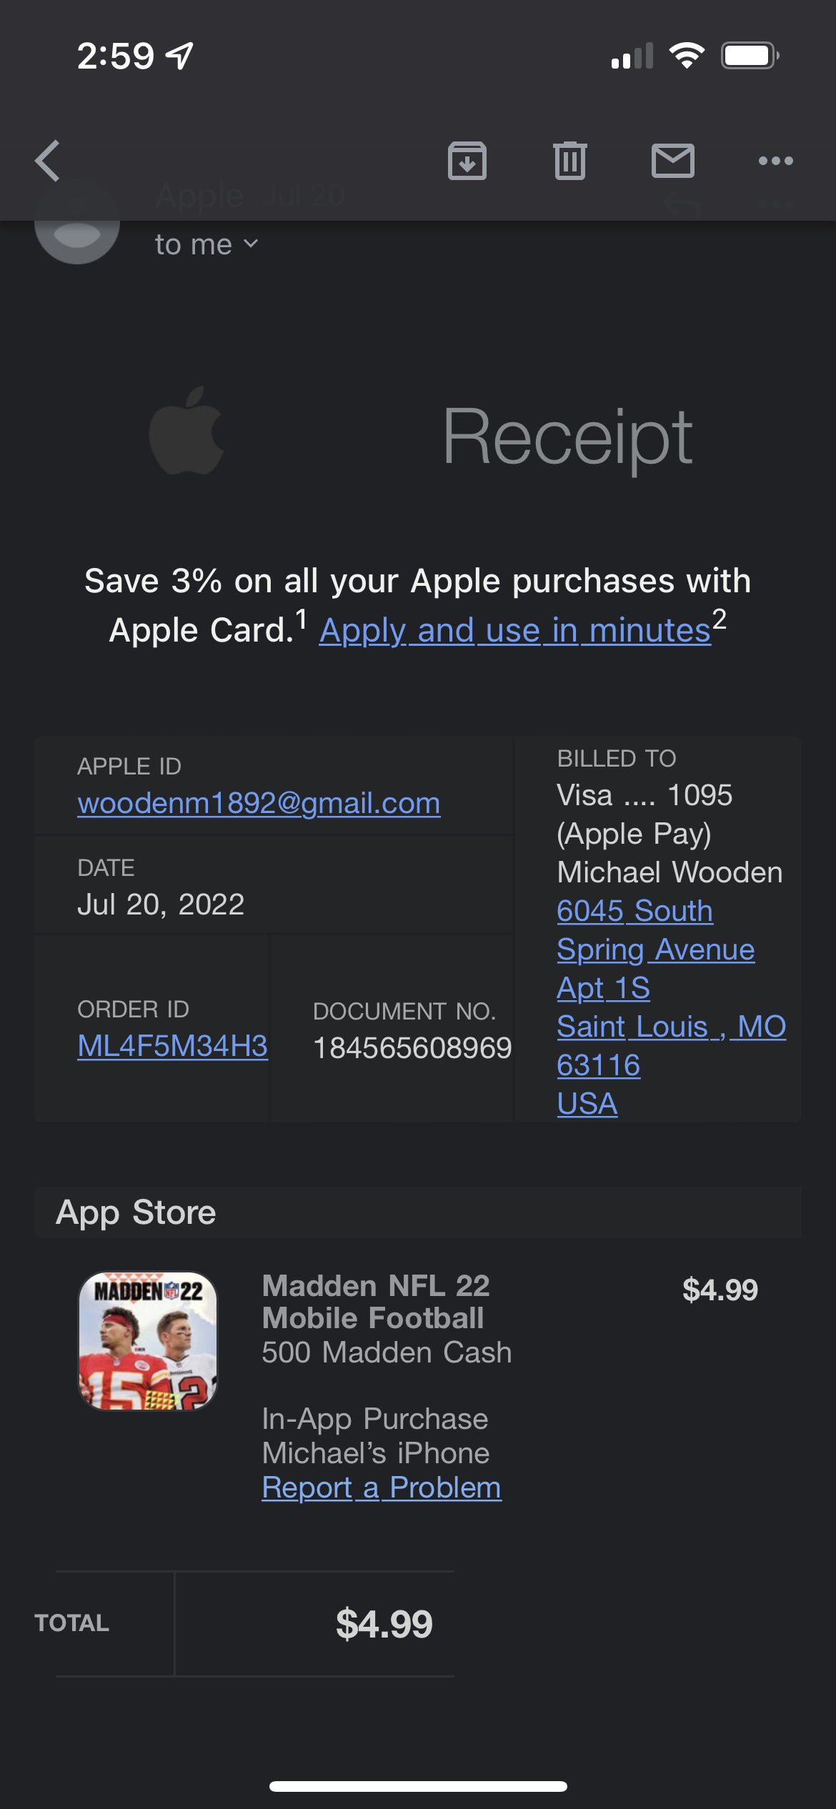Open the three-dot more options menu

pos(775,161)
